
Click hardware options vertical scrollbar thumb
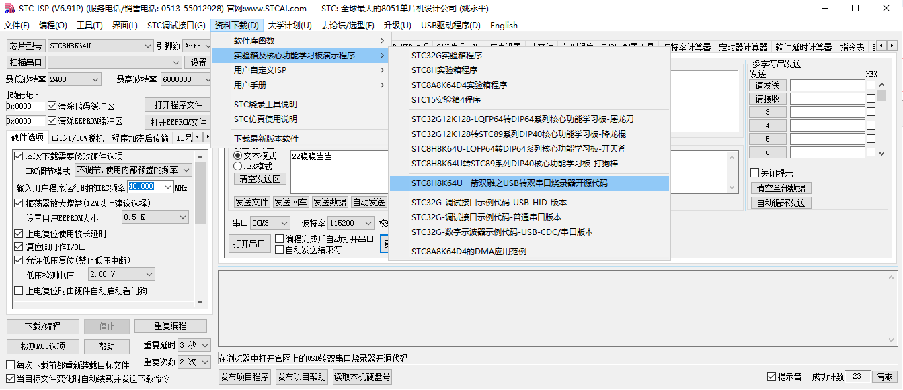coord(200,193)
